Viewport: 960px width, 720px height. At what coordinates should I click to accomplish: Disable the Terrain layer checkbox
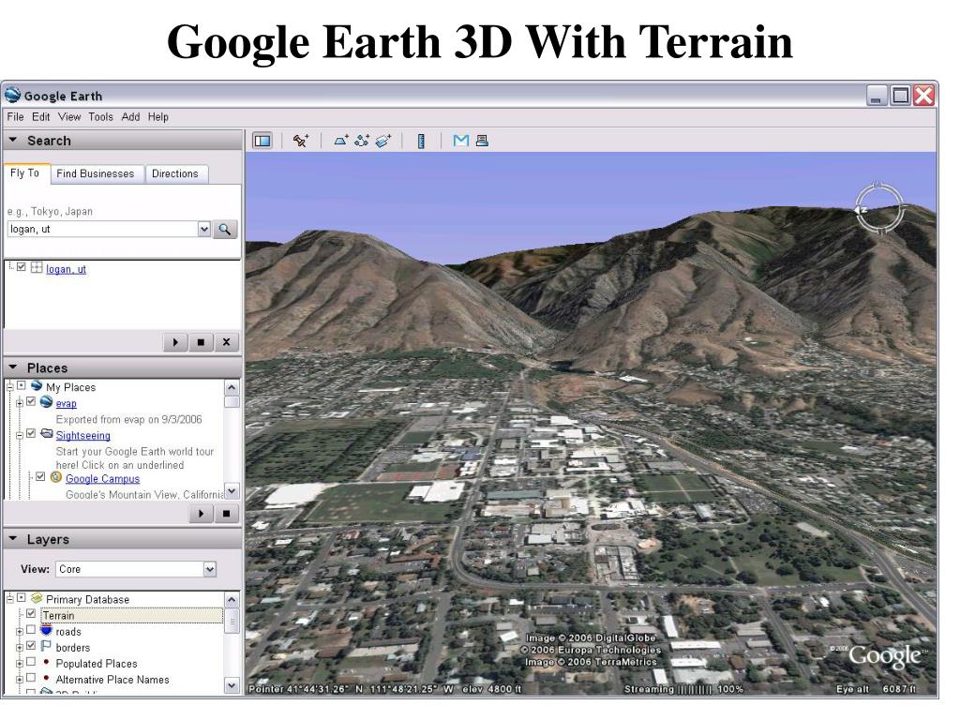tap(31, 613)
